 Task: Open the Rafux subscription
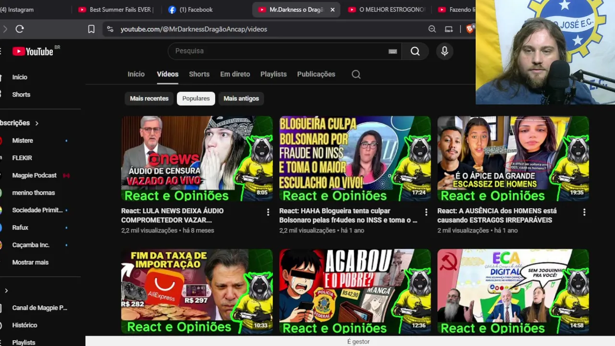coord(20,228)
